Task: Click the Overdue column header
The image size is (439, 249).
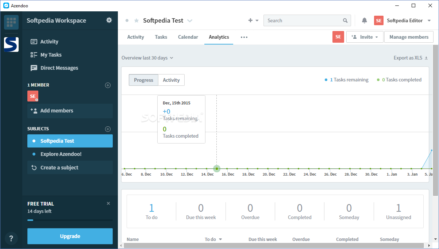Action: click(x=301, y=240)
